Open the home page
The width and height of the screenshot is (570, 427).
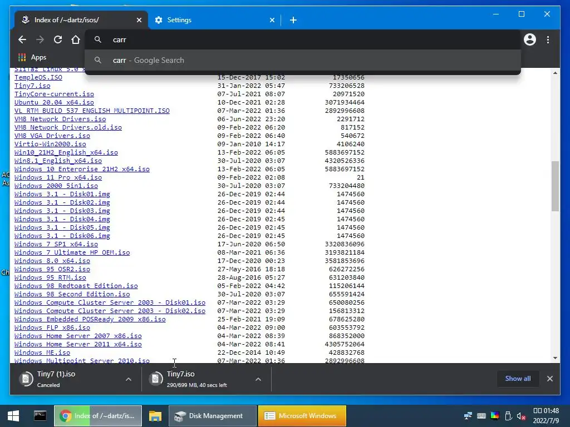tap(76, 39)
